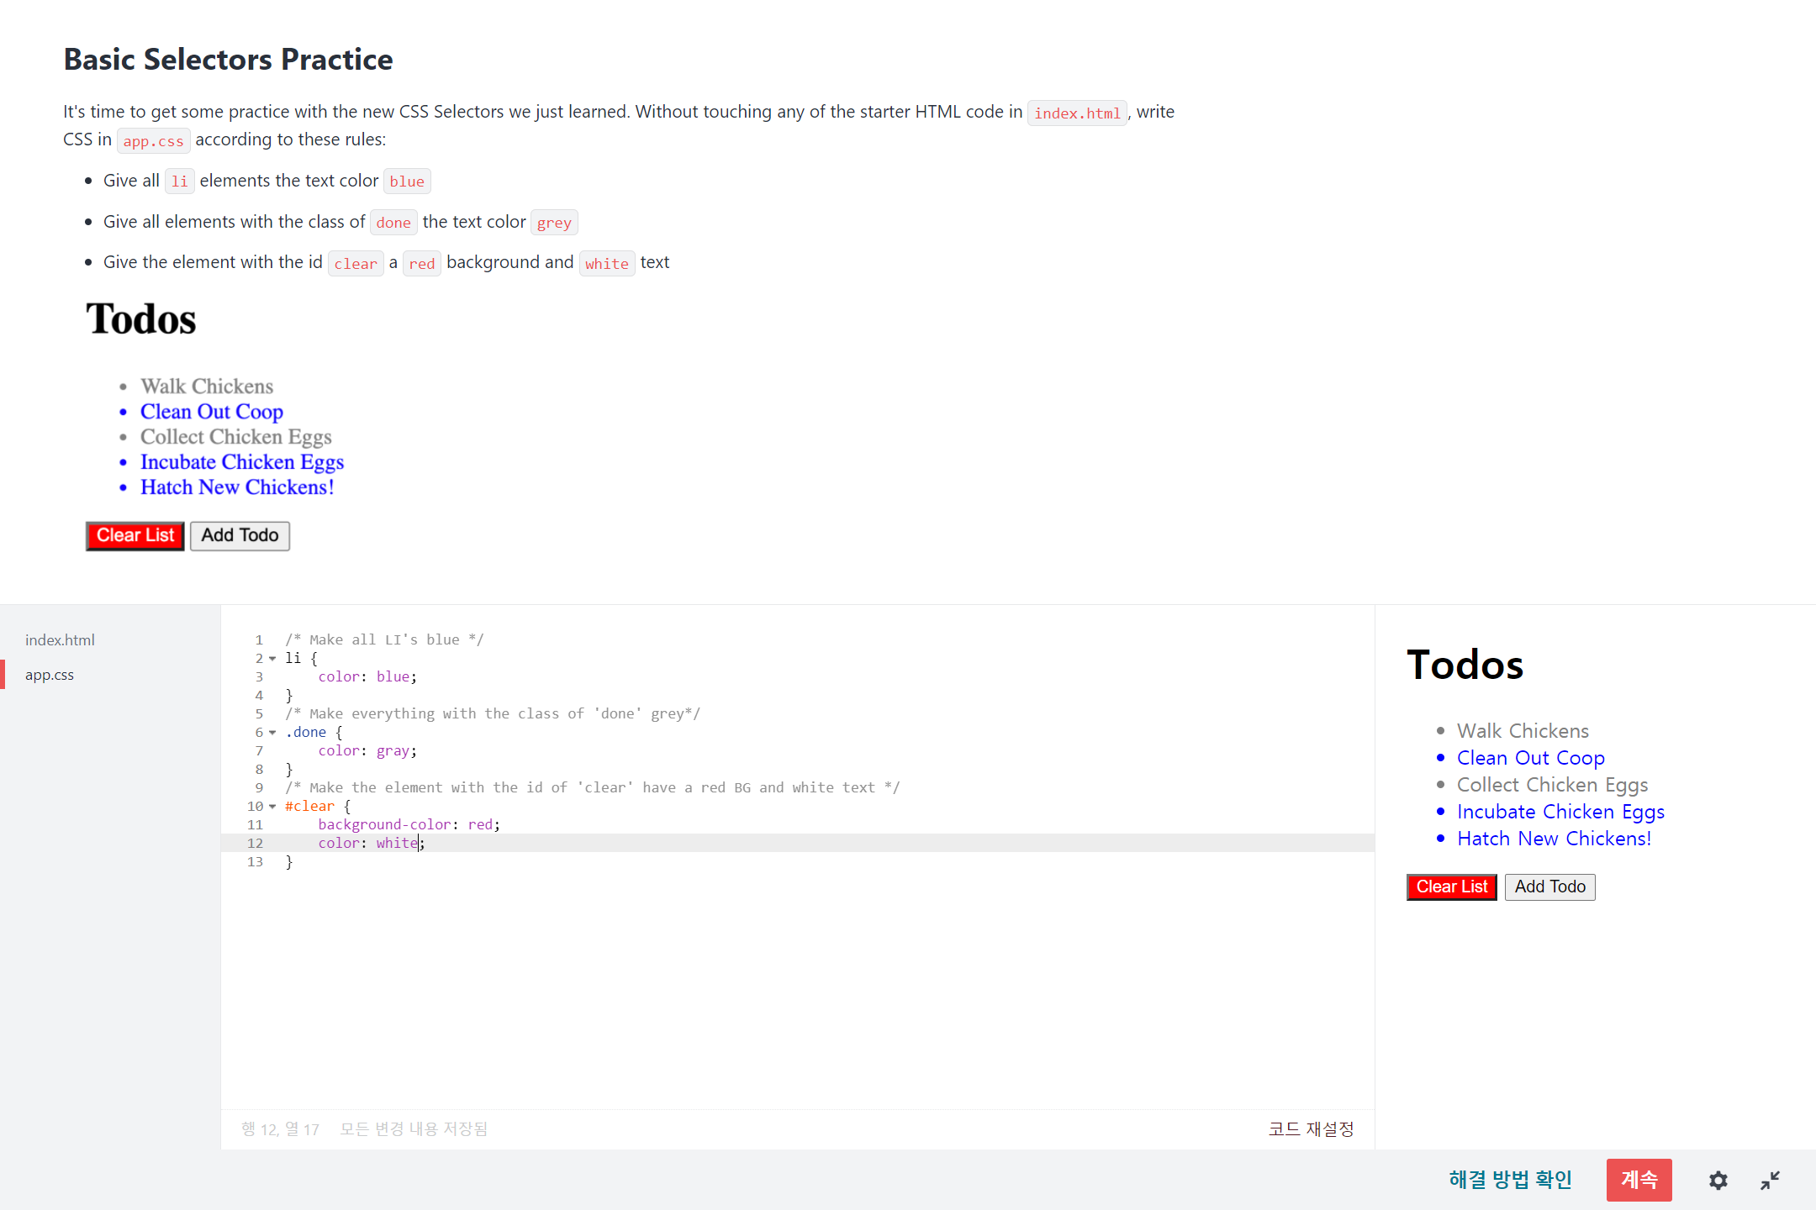The image size is (1816, 1210).
Task: Click Hatch New Chickens! in preview list
Action: pos(1554,839)
